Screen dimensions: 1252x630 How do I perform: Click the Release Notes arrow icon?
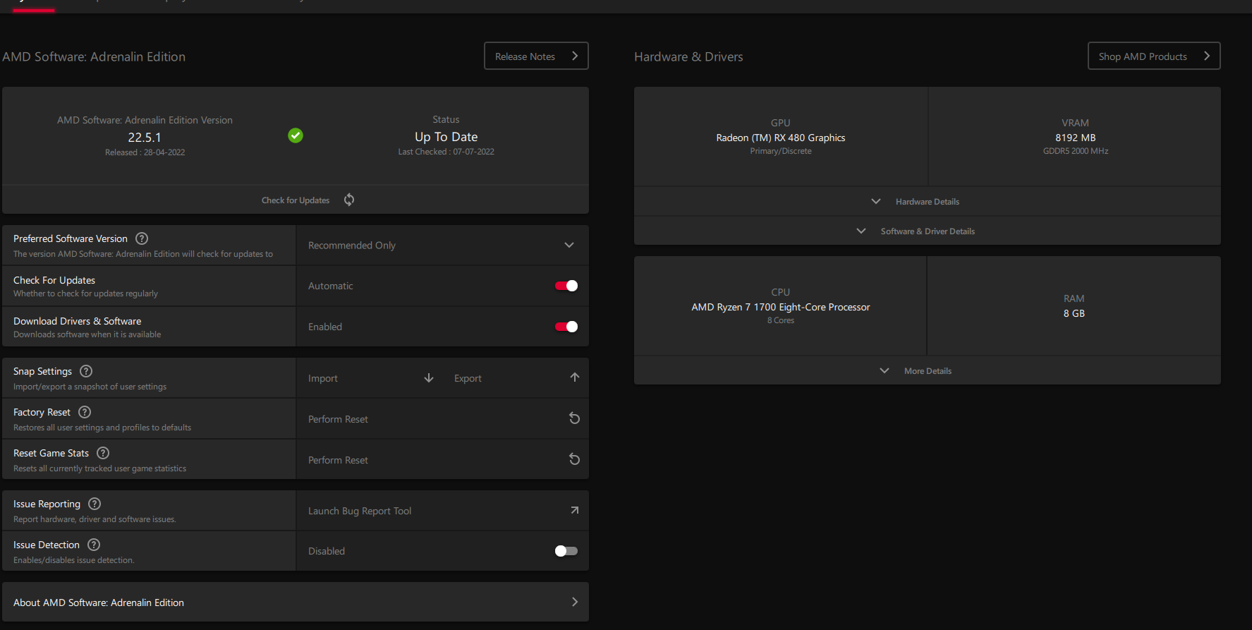(x=575, y=56)
